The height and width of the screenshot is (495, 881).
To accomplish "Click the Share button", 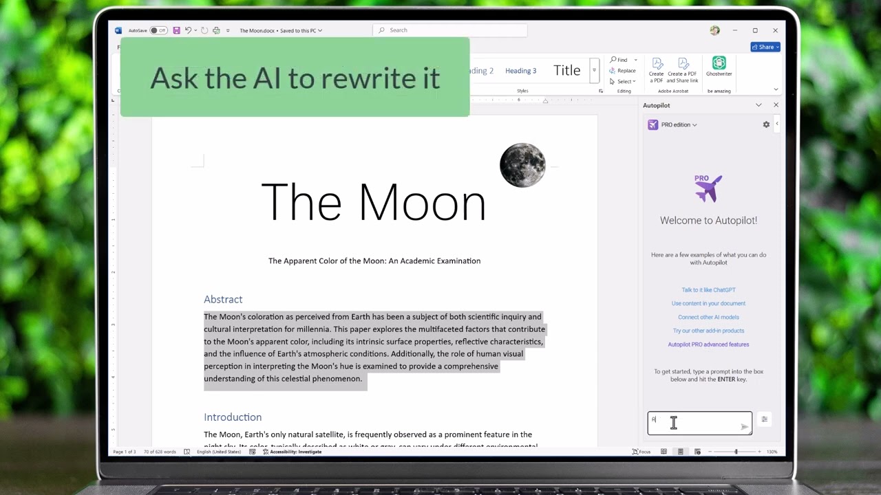I will [765, 47].
